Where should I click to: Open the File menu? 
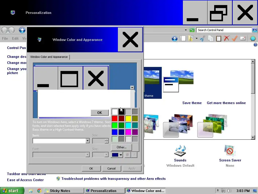[x=5, y=38]
